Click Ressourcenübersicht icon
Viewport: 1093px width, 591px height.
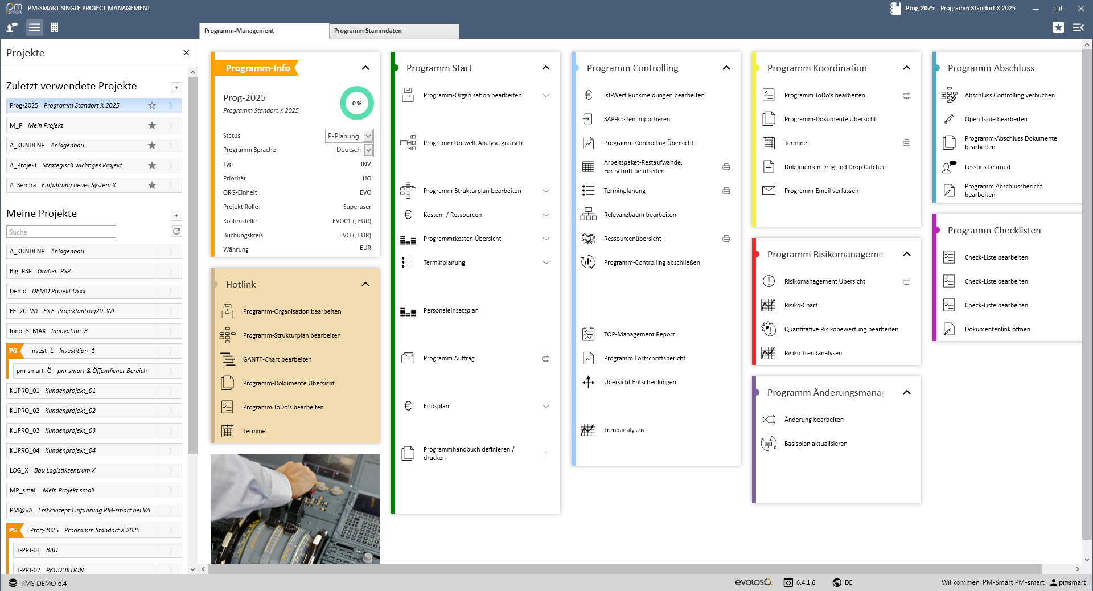(588, 239)
